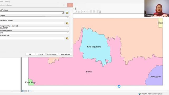Click the Bantul label on map
The width and height of the screenshot is (169, 95).
tap(89, 72)
